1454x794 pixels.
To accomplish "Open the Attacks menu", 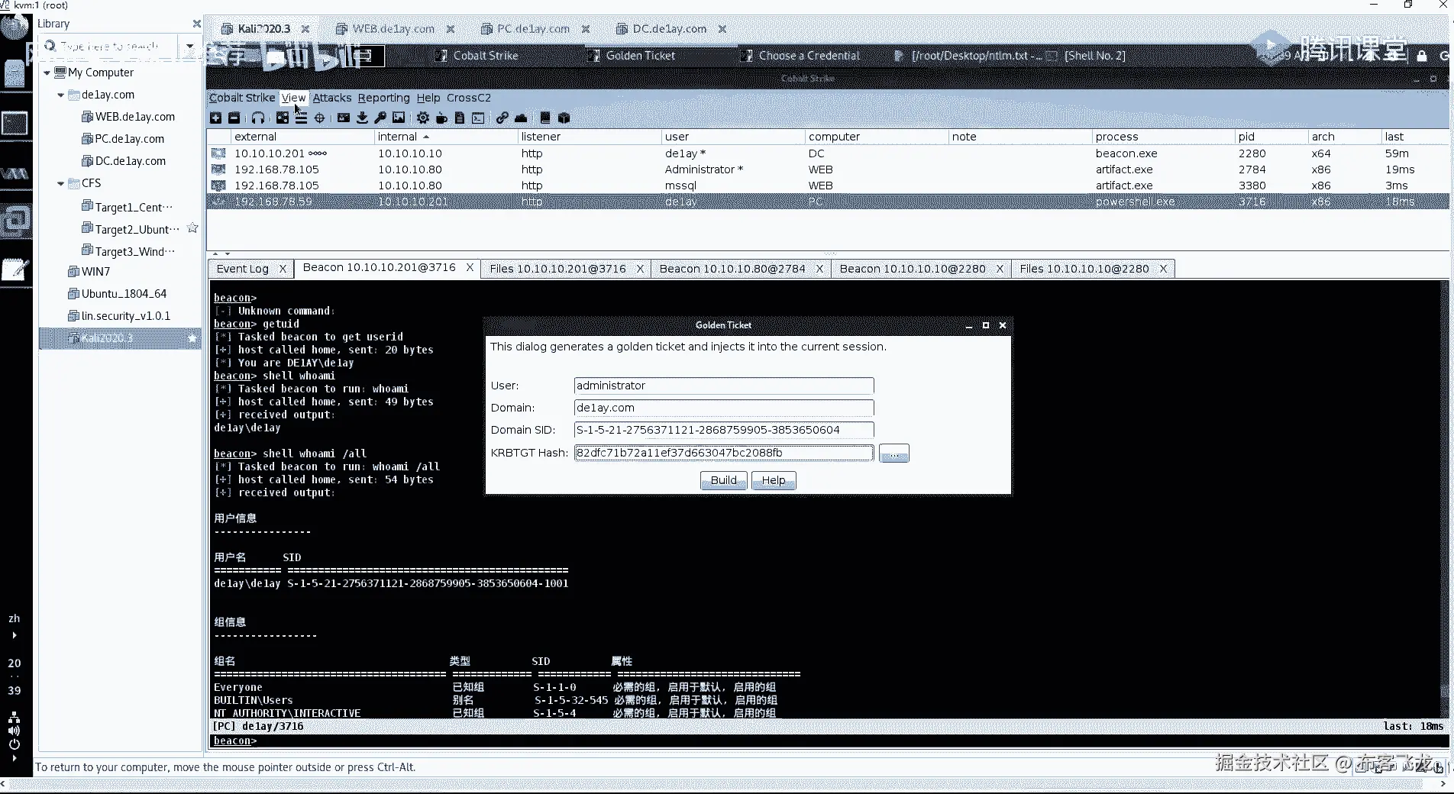I will tap(332, 98).
